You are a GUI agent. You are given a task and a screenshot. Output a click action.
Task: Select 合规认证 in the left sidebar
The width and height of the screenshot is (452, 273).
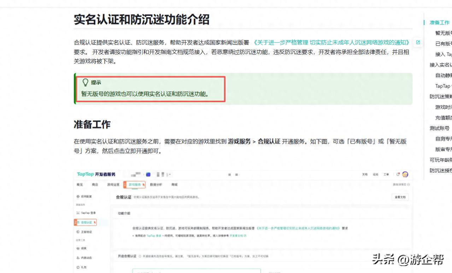pyautogui.click(x=86, y=222)
